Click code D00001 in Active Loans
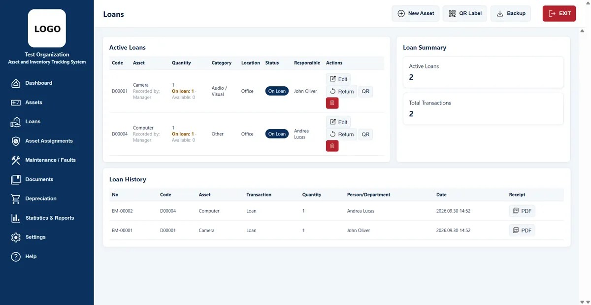 pyautogui.click(x=120, y=91)
